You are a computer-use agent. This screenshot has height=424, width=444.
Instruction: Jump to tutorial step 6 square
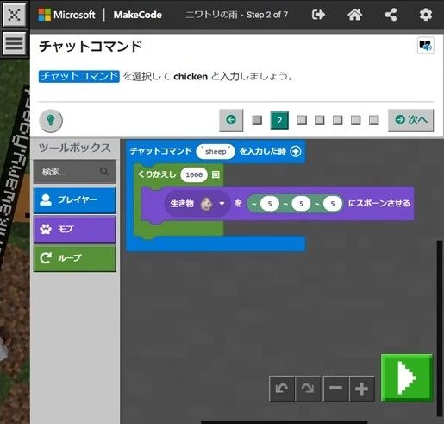point(355,120)
